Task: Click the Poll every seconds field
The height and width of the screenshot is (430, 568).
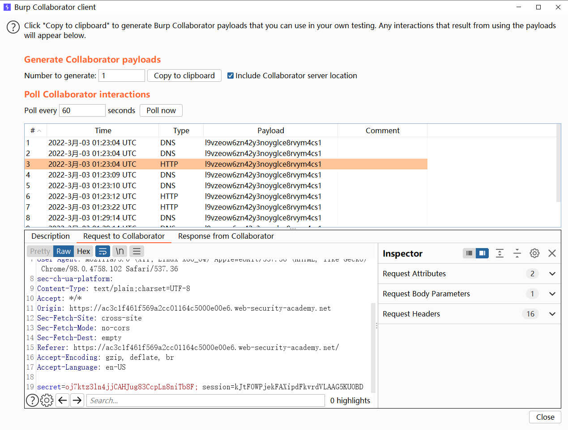Action: coord(82,110)
